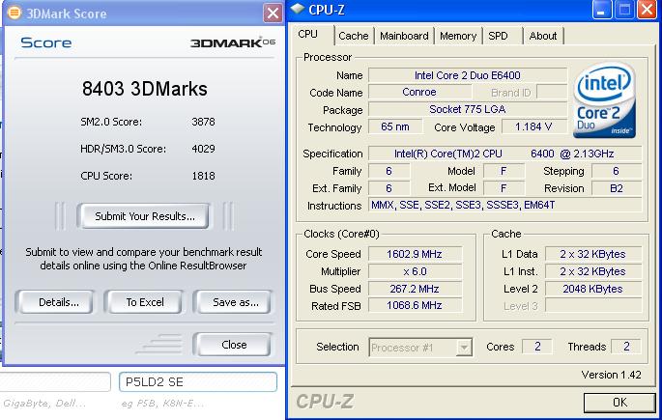Open the Mainboard tab

click(x=404, y=36)
